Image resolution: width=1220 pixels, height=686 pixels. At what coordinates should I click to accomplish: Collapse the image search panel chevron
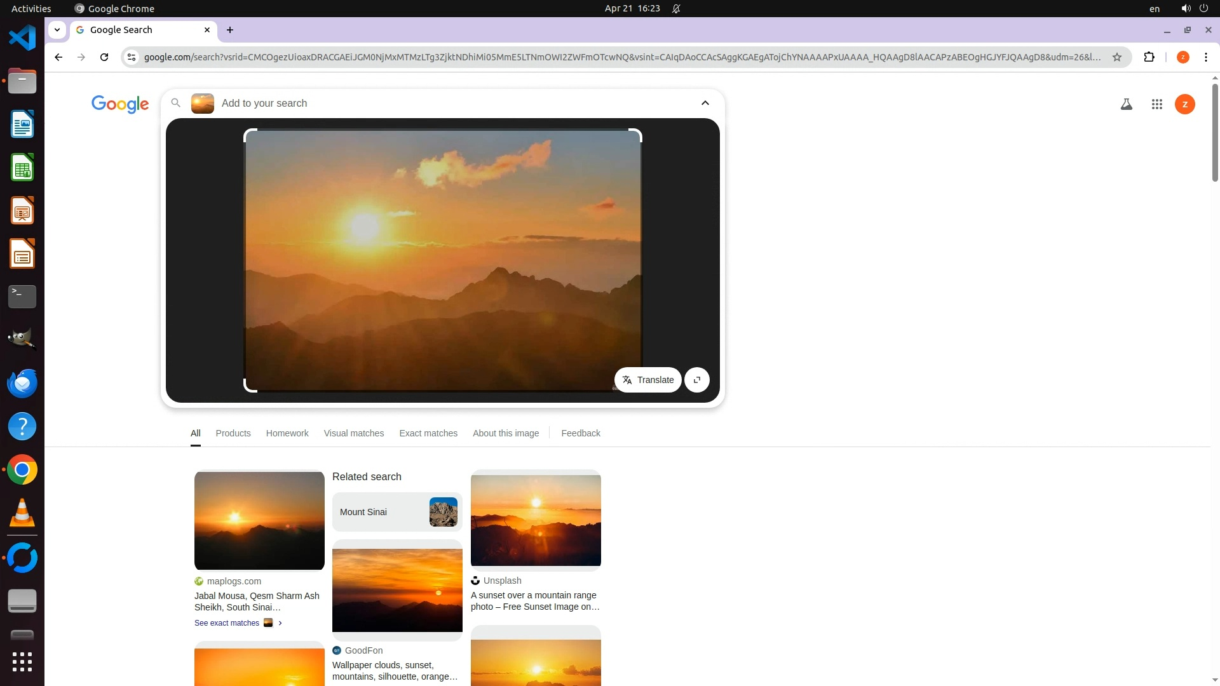705,103
